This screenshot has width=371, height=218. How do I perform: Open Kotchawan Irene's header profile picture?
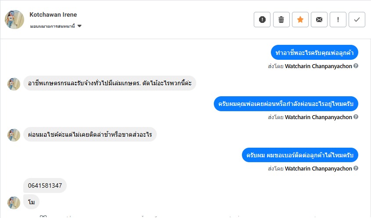14,19
